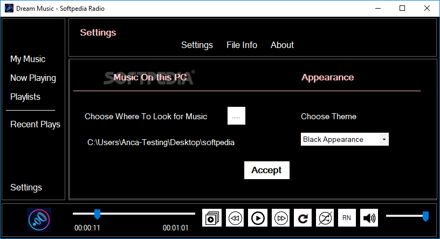Switch to the Settings tab in header
The height and width of the screenshot is (239, 440).
(197, 45)
